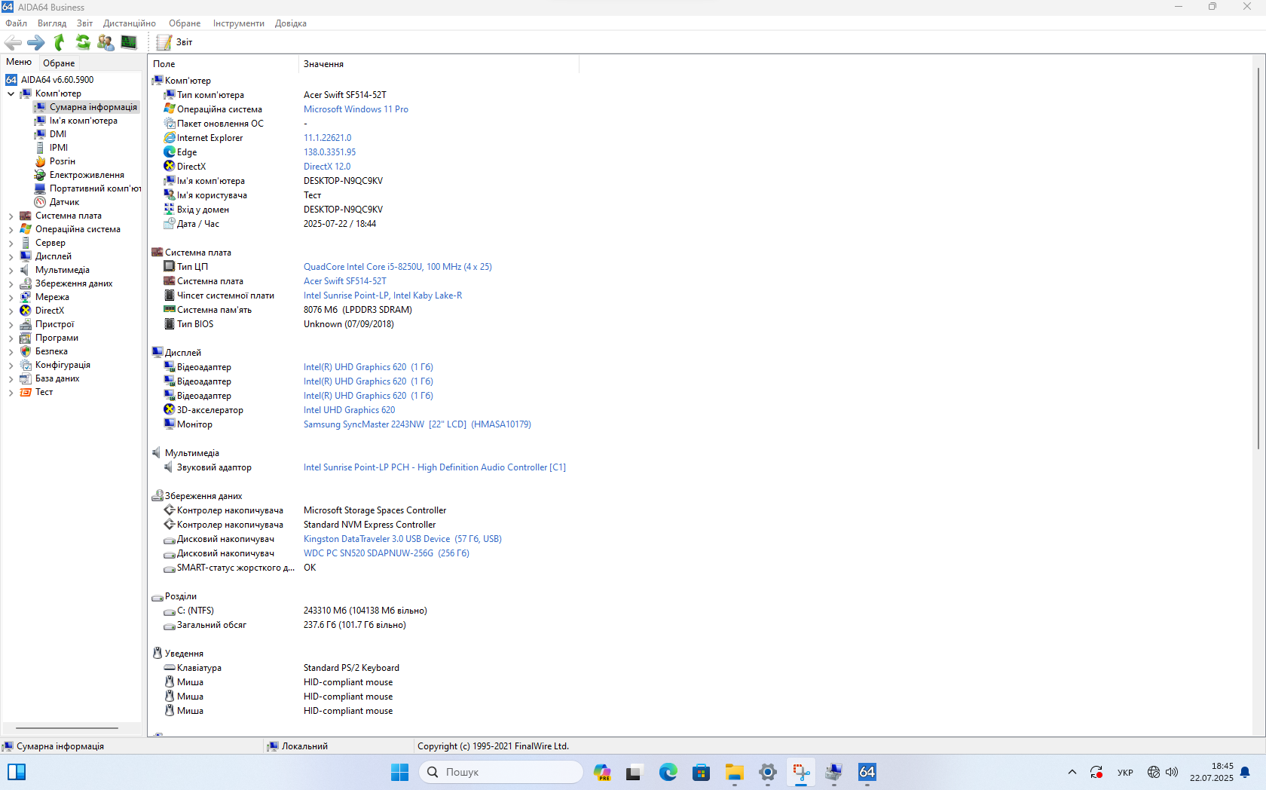Select the Датчик sensor item in tree

[x=64, y=202]
